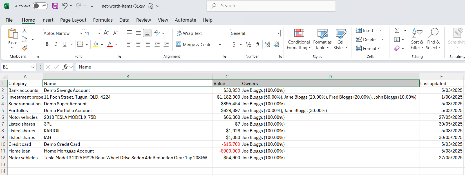Apply the yellow Fill Color
Screen dimensions: 465x175
click(96, 44)
